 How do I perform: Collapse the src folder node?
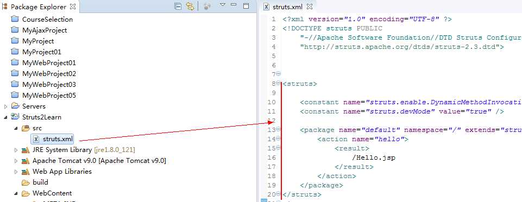(16, 129)
